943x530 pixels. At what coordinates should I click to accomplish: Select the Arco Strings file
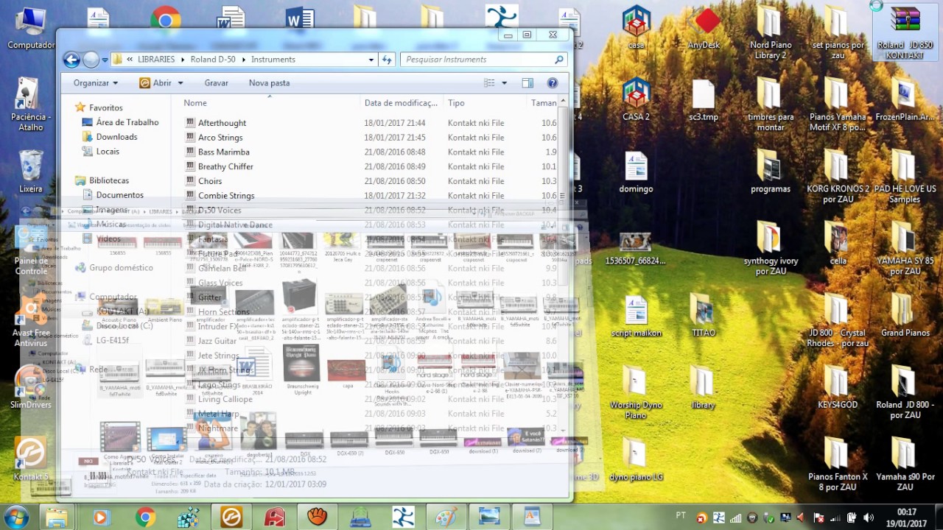click(220, 138)
